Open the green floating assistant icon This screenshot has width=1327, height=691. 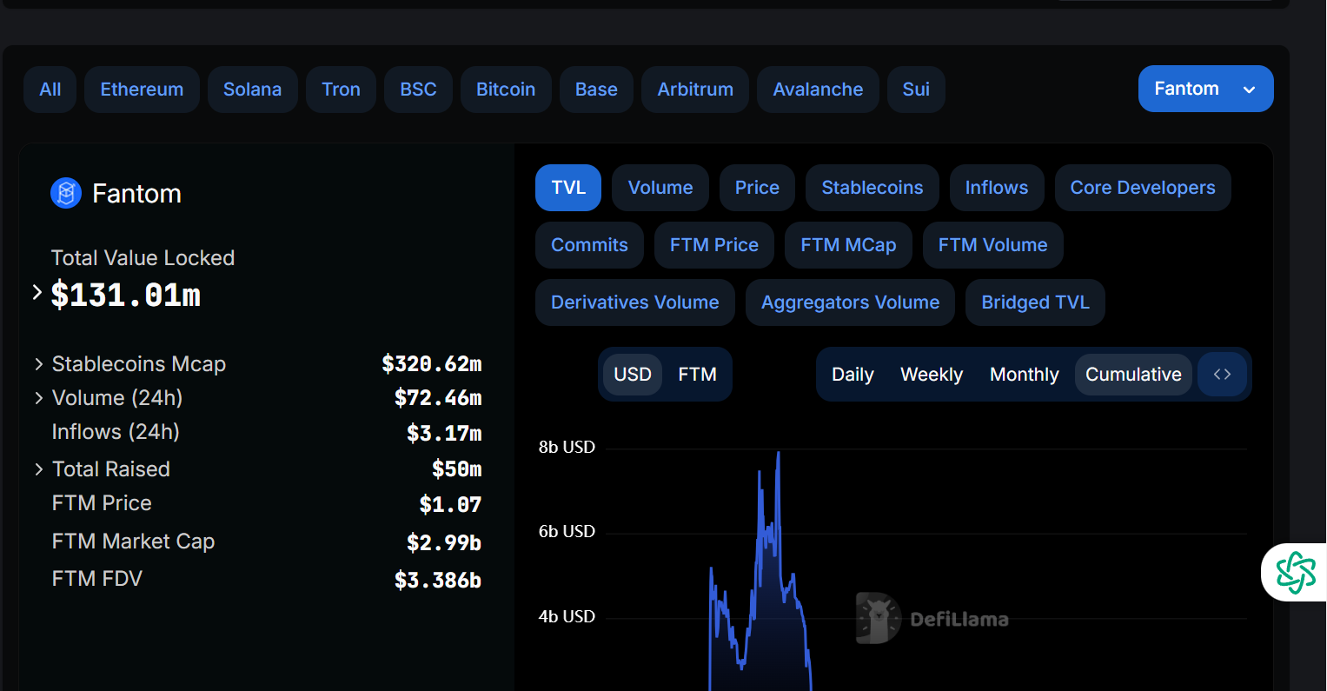[x=1296, y=573]
